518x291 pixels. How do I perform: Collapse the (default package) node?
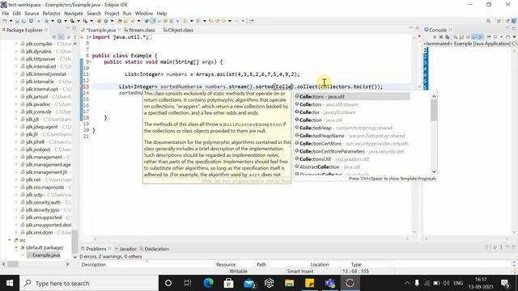point(16,247)
